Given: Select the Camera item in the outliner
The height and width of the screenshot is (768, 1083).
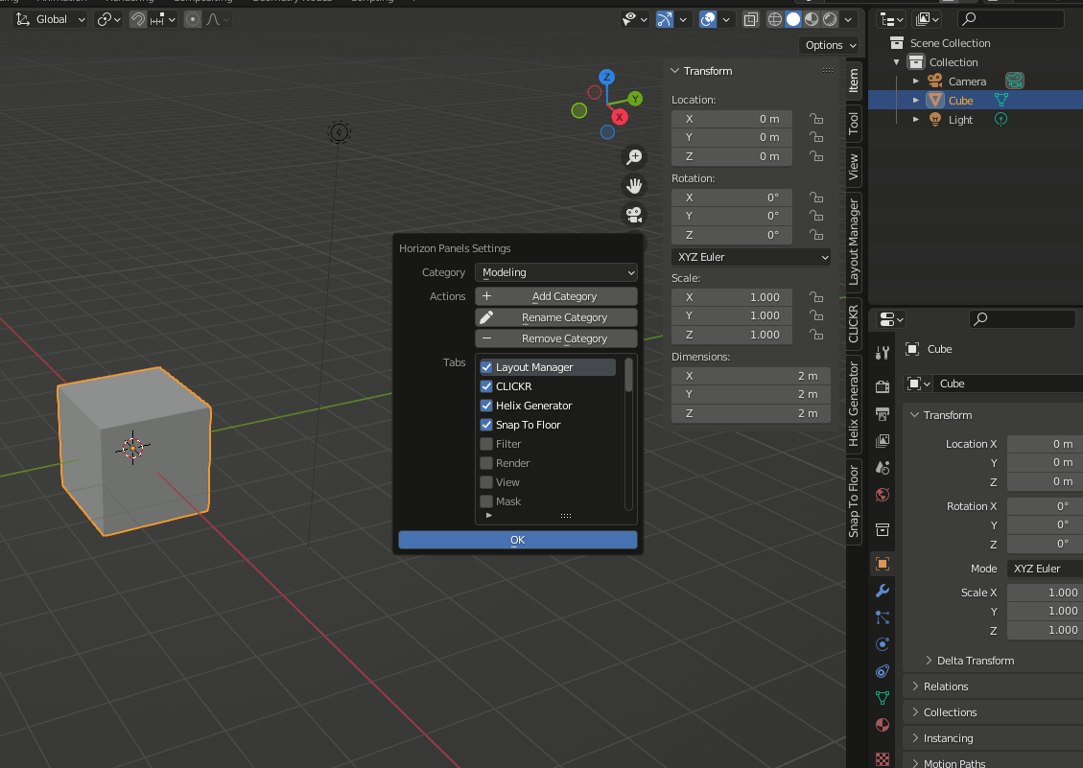Looking at the screenshot, I should (967, 81).
